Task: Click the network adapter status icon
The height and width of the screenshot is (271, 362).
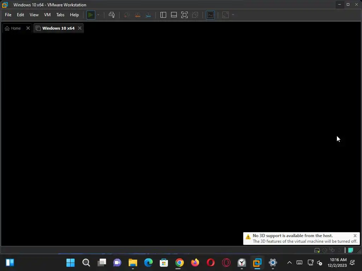Action: tap(332, 250)
